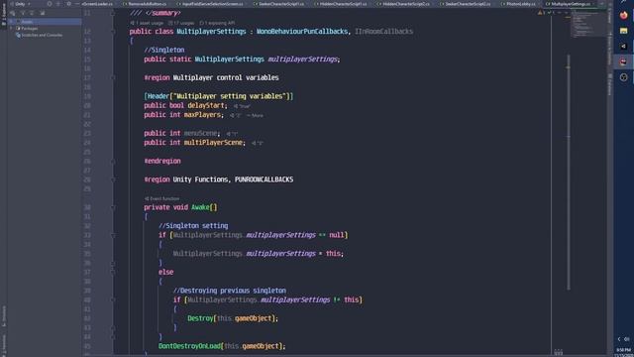634x357 pixels.
Task: Click the '17 usages' code lens link
Action: (x=181, y=23)
